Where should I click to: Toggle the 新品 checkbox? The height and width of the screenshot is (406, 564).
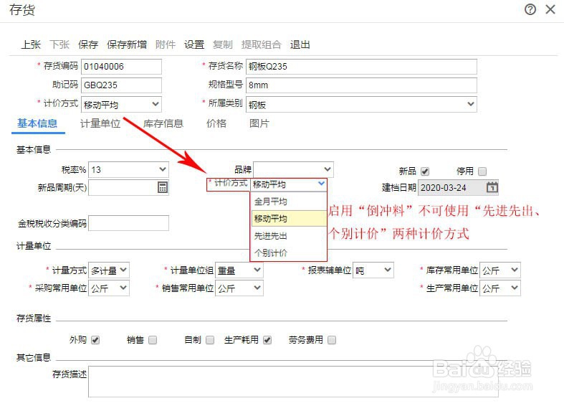425,171
